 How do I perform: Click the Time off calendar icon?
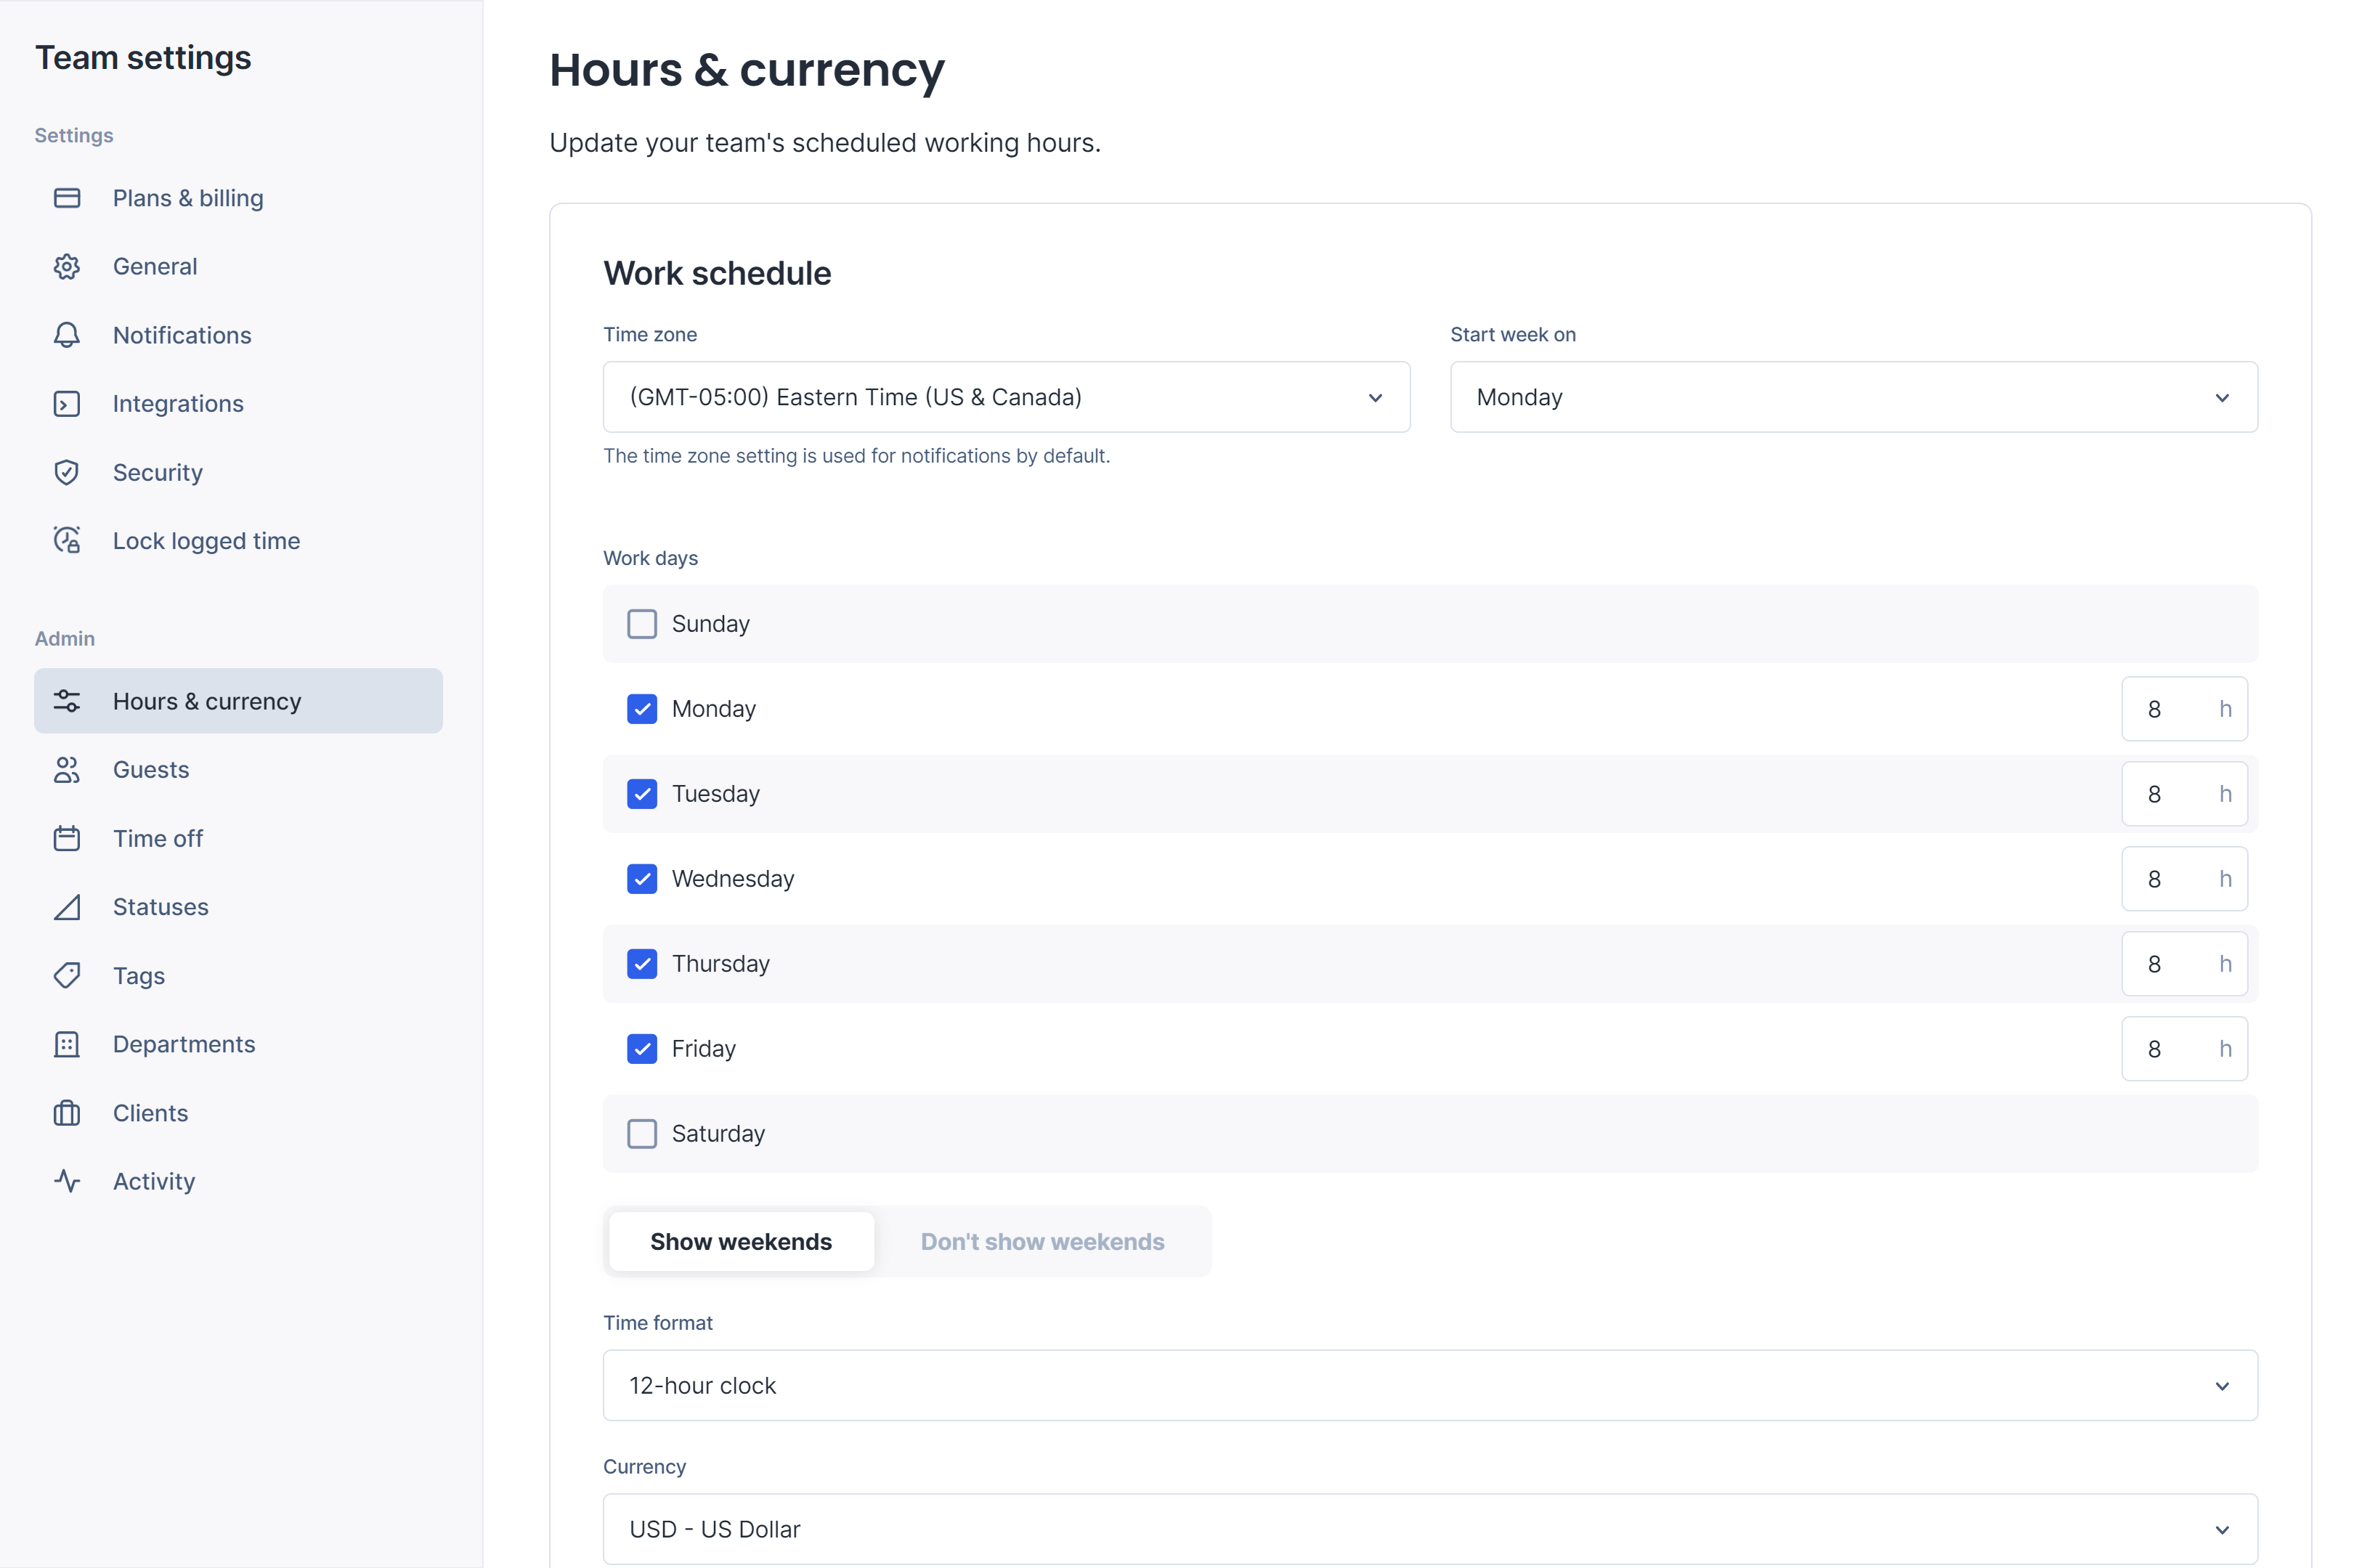67,838
